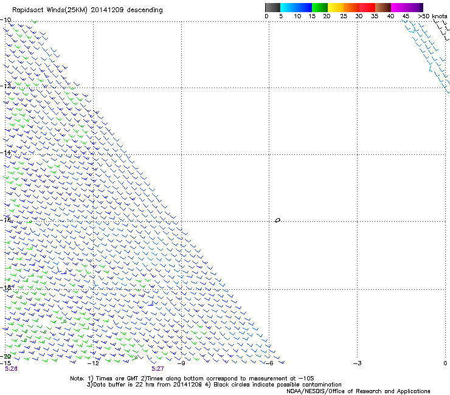Image resolution: width=450 pixels, height=395 pixels.
Task: Click the legend tick label '25'
Action: 344,16
